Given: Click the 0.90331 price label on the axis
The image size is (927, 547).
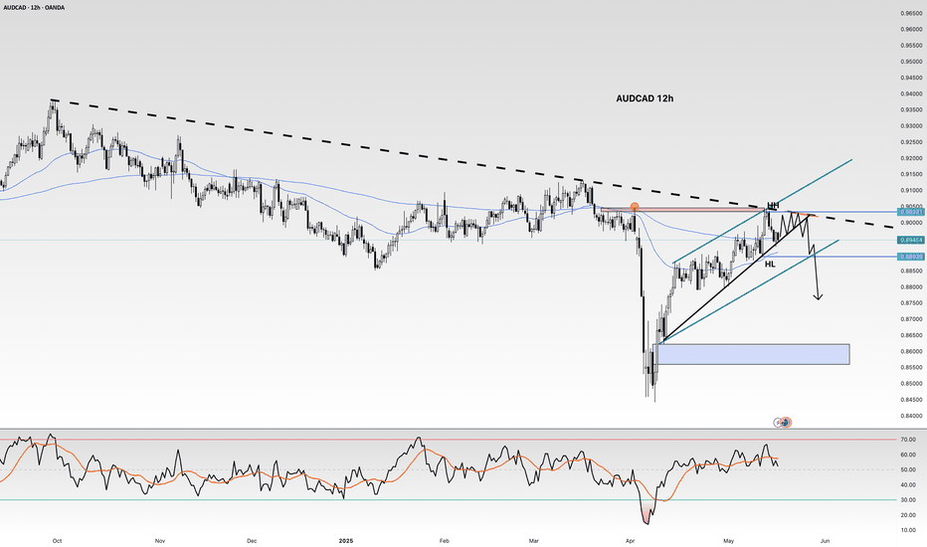Looking at the screenshot, I should [911, 212].
